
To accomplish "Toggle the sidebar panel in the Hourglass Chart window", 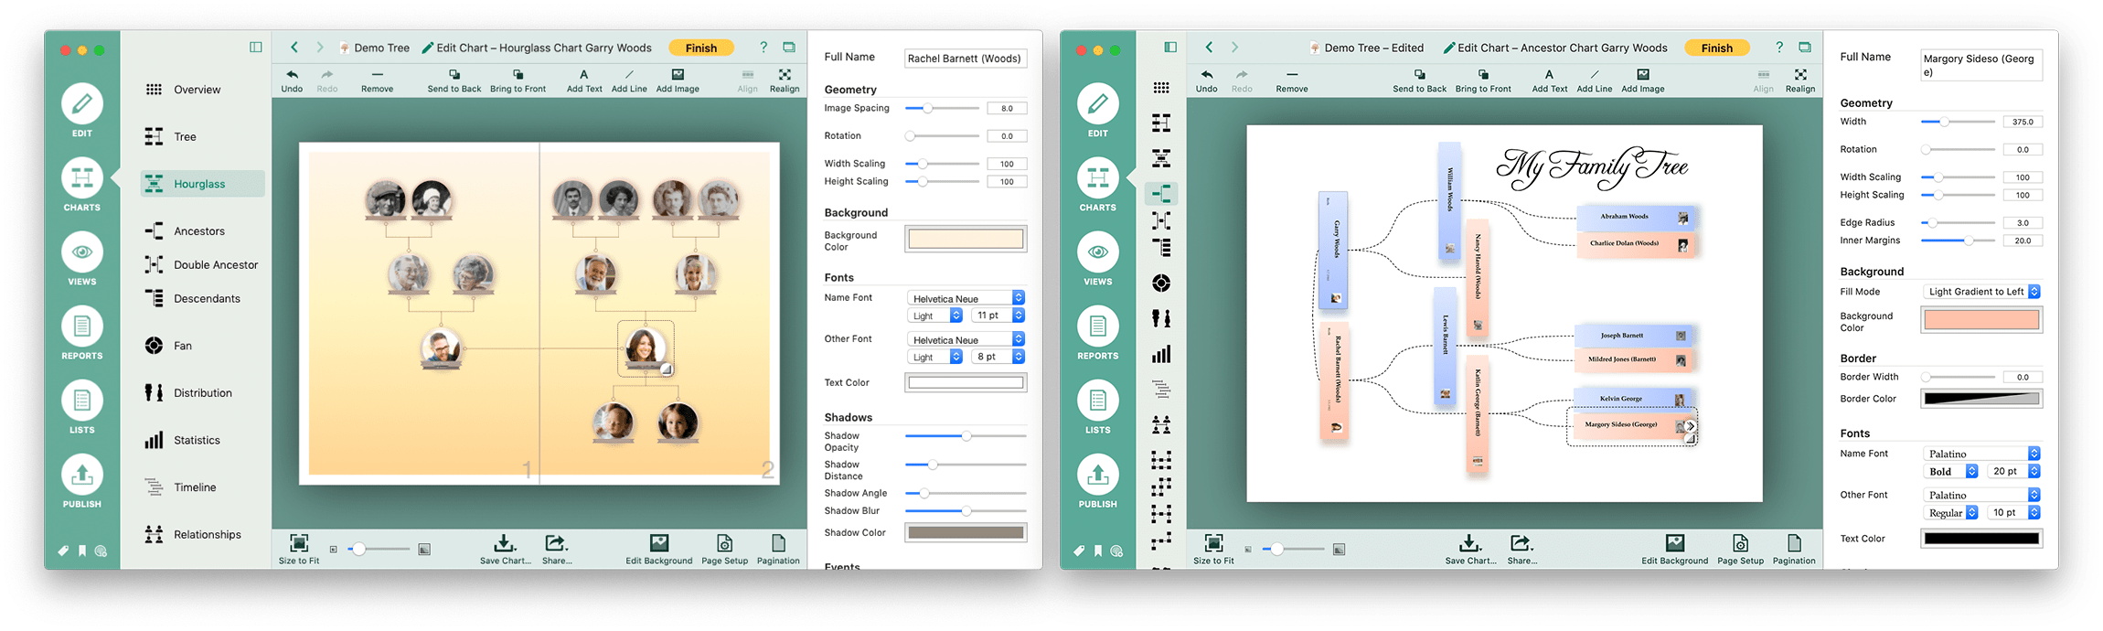I will (256, 48).
